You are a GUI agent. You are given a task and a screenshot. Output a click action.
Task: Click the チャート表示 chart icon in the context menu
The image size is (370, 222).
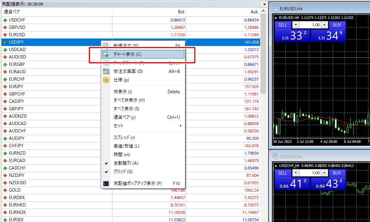(x=105, y=54)
